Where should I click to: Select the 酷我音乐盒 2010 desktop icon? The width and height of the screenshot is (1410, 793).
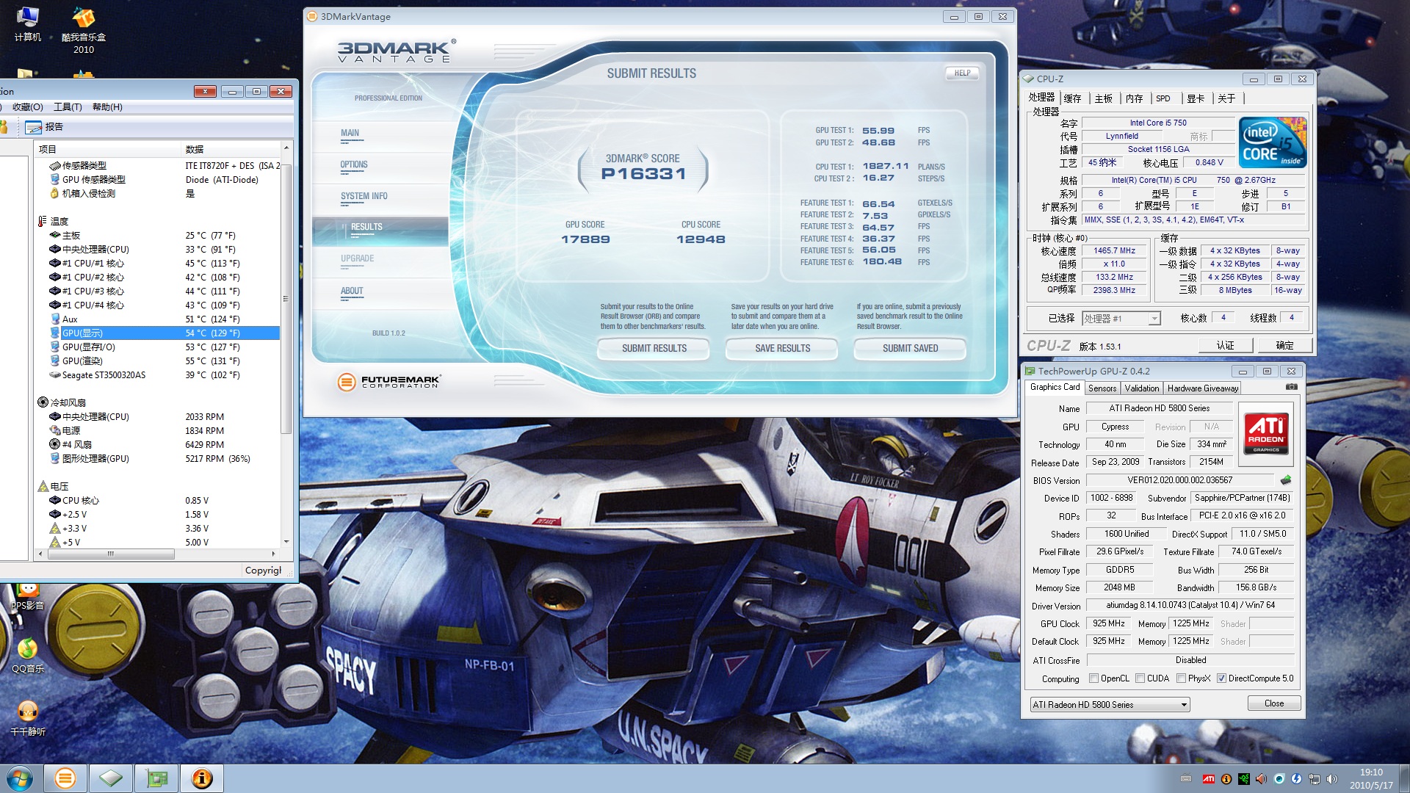[x=84, y=29]
